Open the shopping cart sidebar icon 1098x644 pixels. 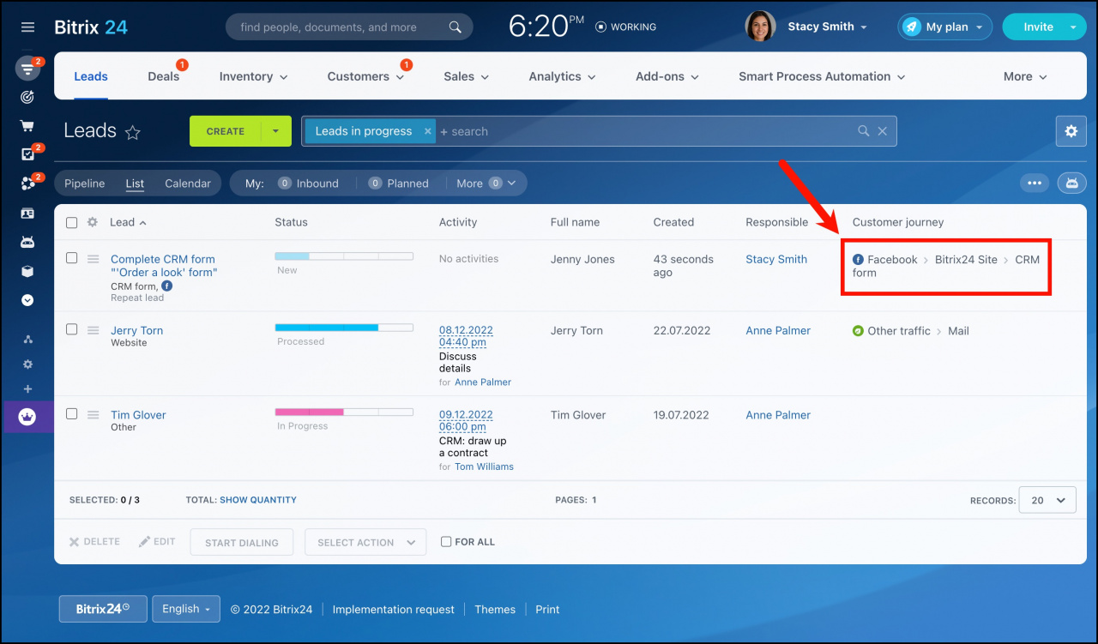coord(27,126)
